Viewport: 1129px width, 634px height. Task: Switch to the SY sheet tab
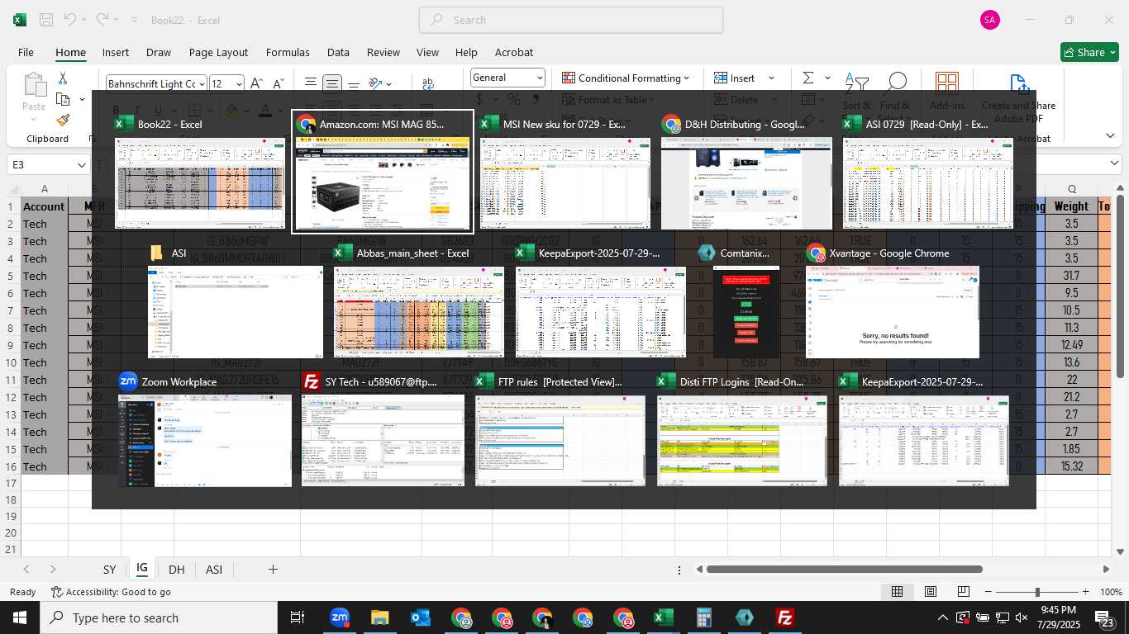click(109, 570)
